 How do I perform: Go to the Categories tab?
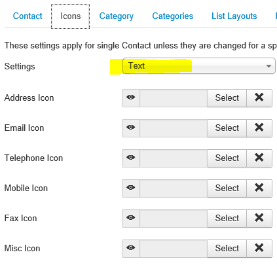pyautogui.click(x=173, y=16)
